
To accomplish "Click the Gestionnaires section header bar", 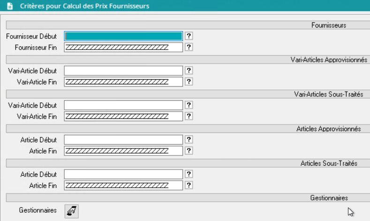I will [188, 198].
